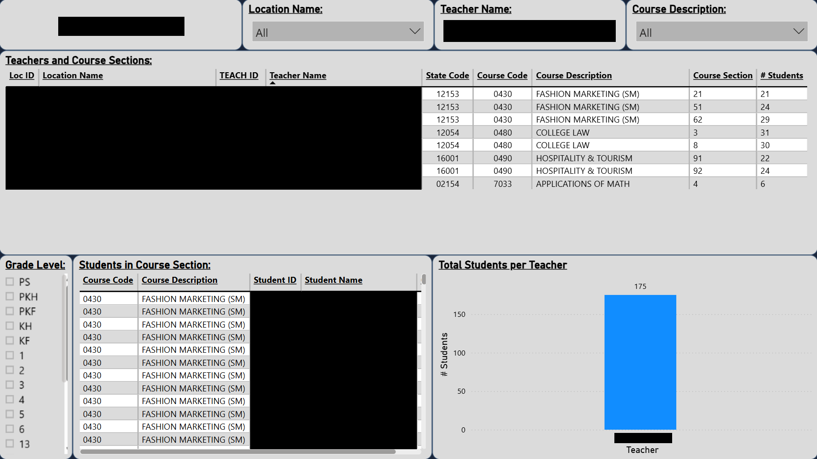Check the grade 4 checkbox
This screenshot has height=459, width=817.
[10, 399]
